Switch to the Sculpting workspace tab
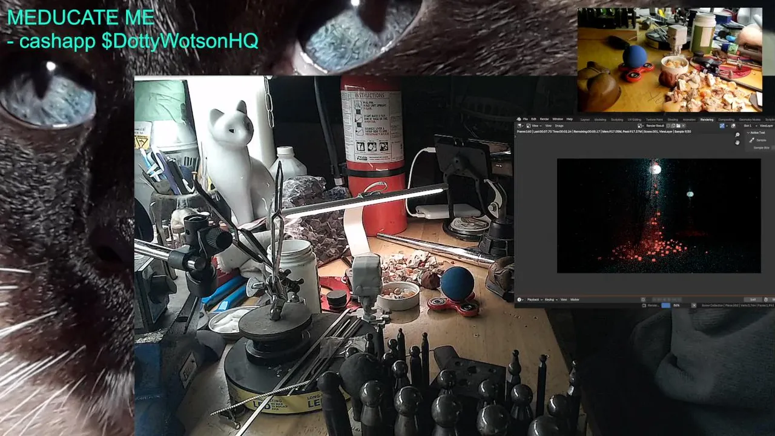The height and width of the screenshot is (436, 775). [617, 119]
